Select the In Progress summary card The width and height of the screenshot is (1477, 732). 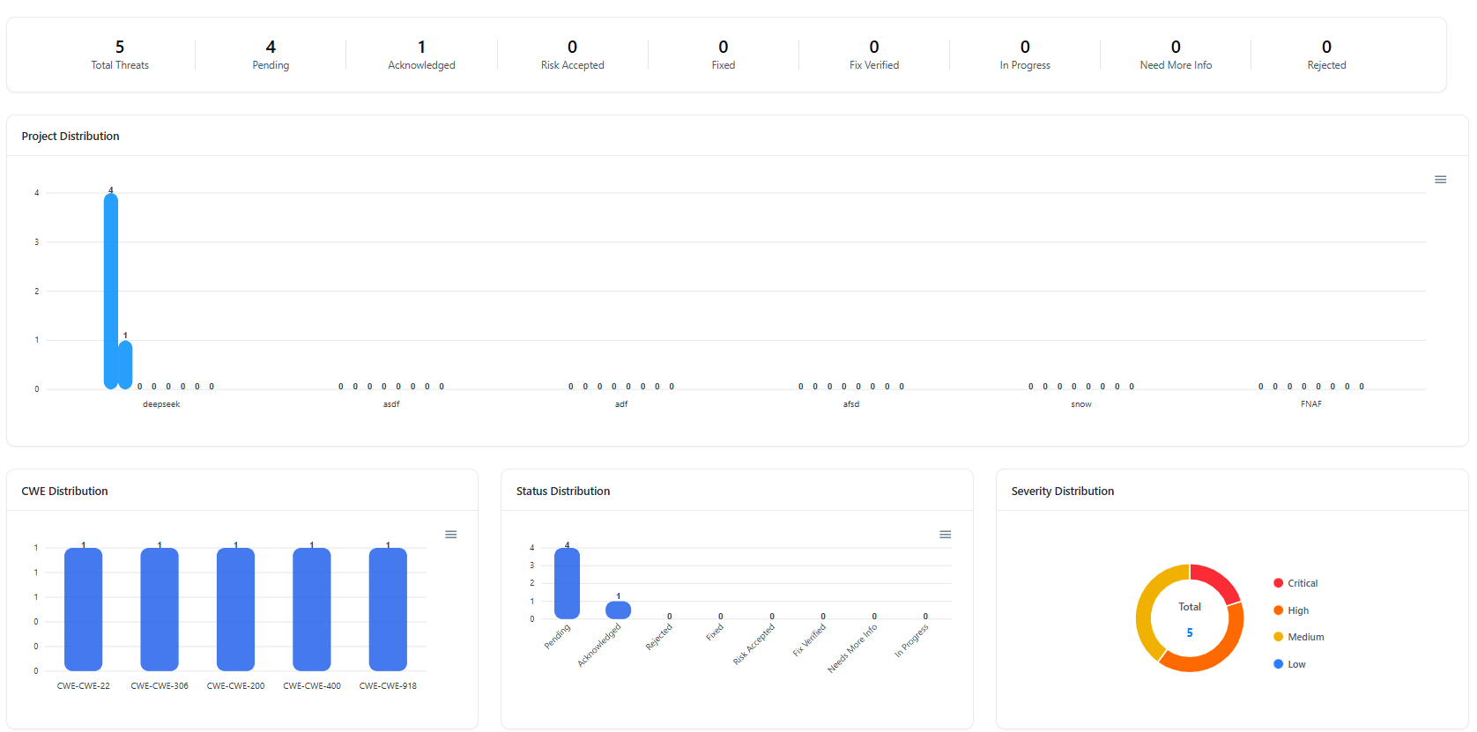pyautogui.click(x=1025, y=55)
